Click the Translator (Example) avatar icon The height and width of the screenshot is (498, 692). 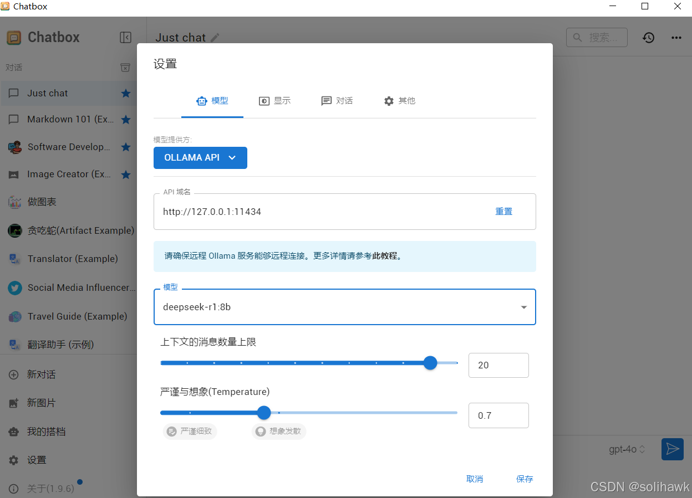(x=14, y=259)
